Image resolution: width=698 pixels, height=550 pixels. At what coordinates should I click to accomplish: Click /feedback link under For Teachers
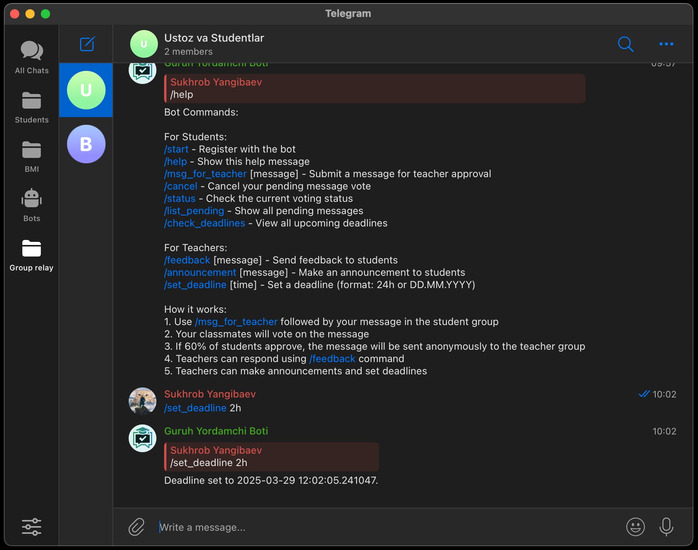[187, 260]
